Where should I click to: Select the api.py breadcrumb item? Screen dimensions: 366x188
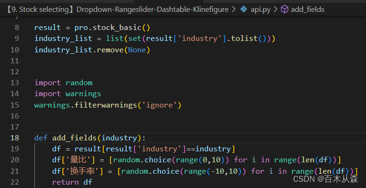pyautogui.click(x=260, y=10)
